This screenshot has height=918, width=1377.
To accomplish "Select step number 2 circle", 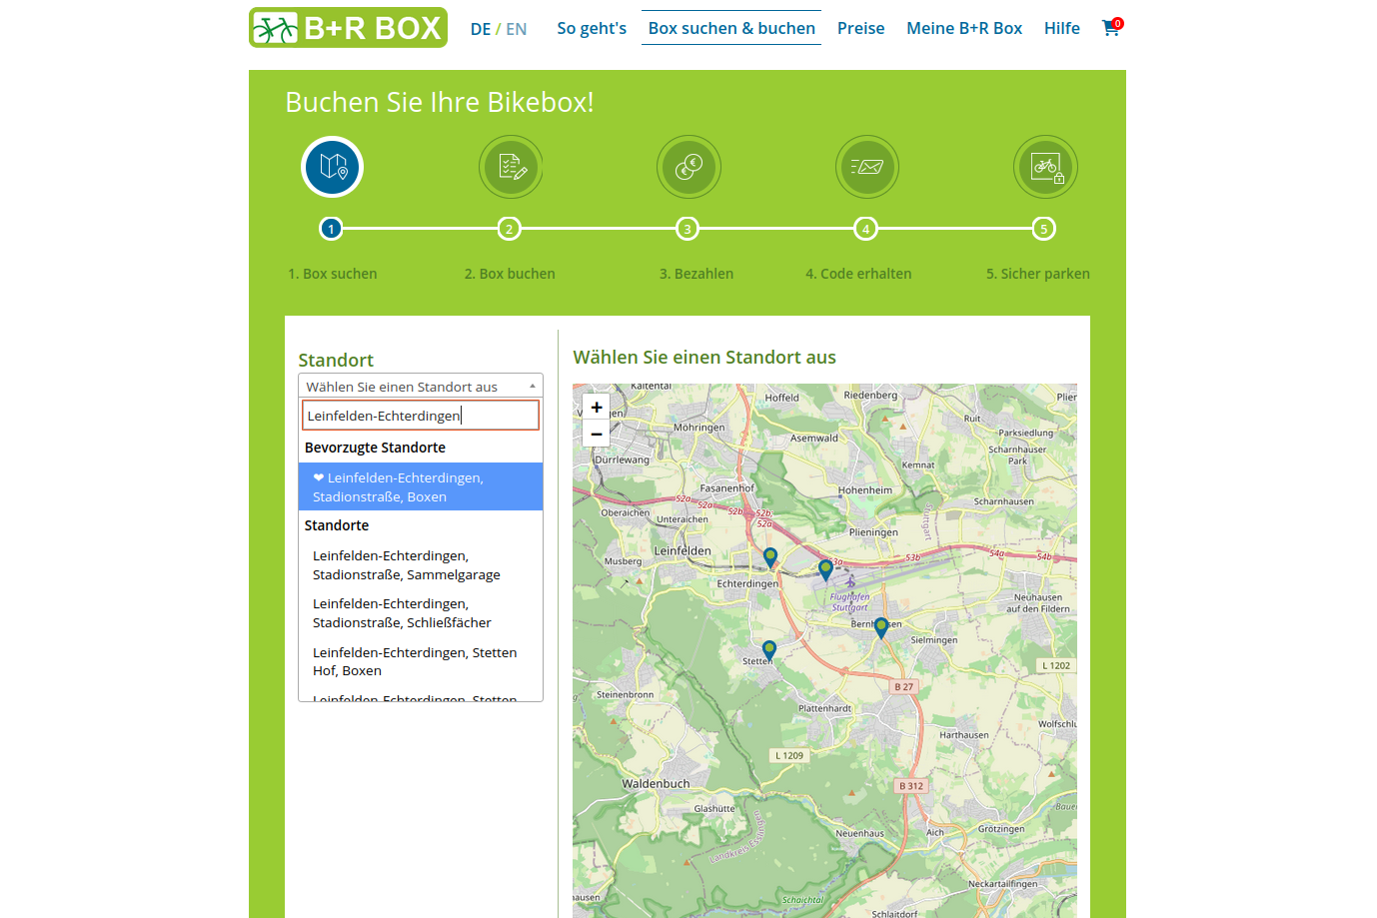I will [510, 229].
